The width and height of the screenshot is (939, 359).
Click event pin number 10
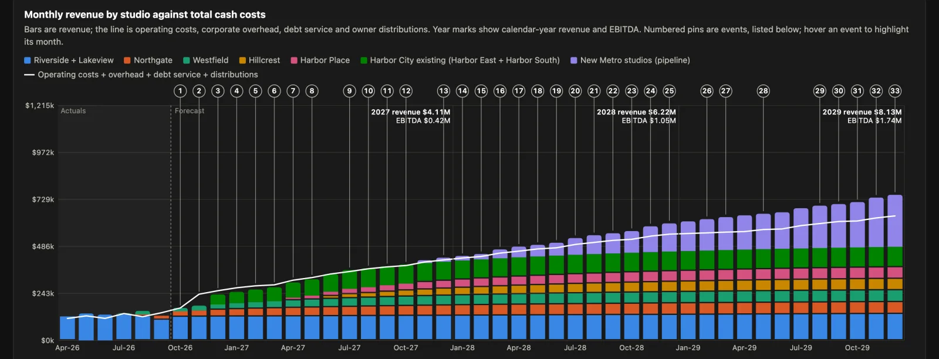click(369, 91)
